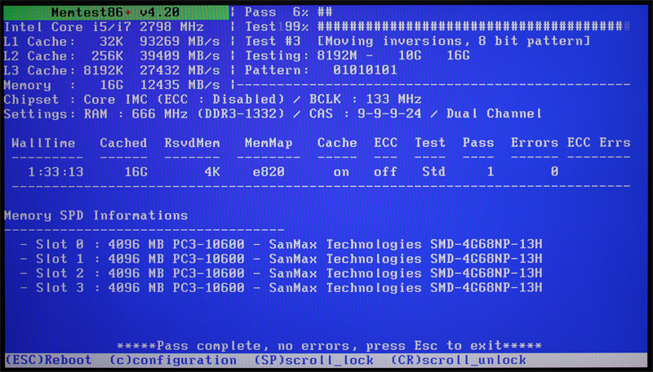The height and width of the screenshot is (372, 653).
Task: Click the Test #3 Moving inversions text
Action: point(417,41)
